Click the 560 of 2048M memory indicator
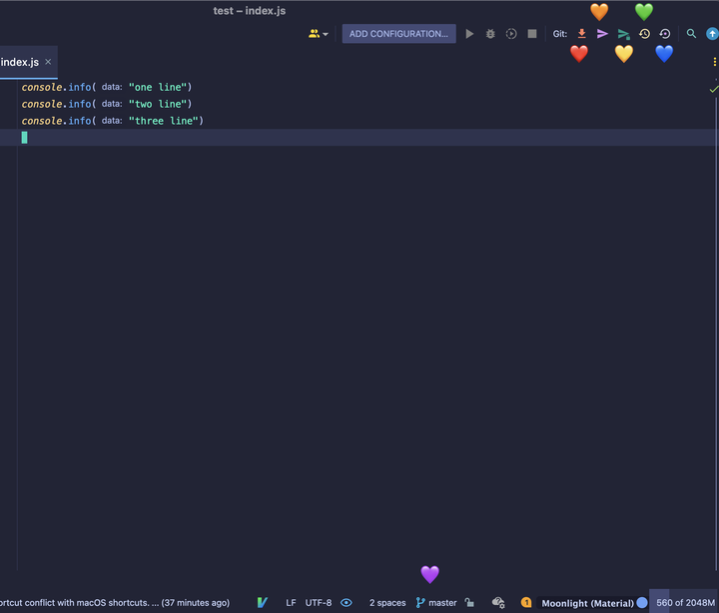The width and height of the screenshot is (719, 613). [x=685, y=602]
